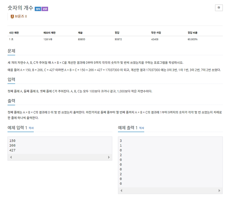The image size is (230, 197).
Task: Click the left scroll arrow under 예제 출력 1
Action: click(121, 191)
